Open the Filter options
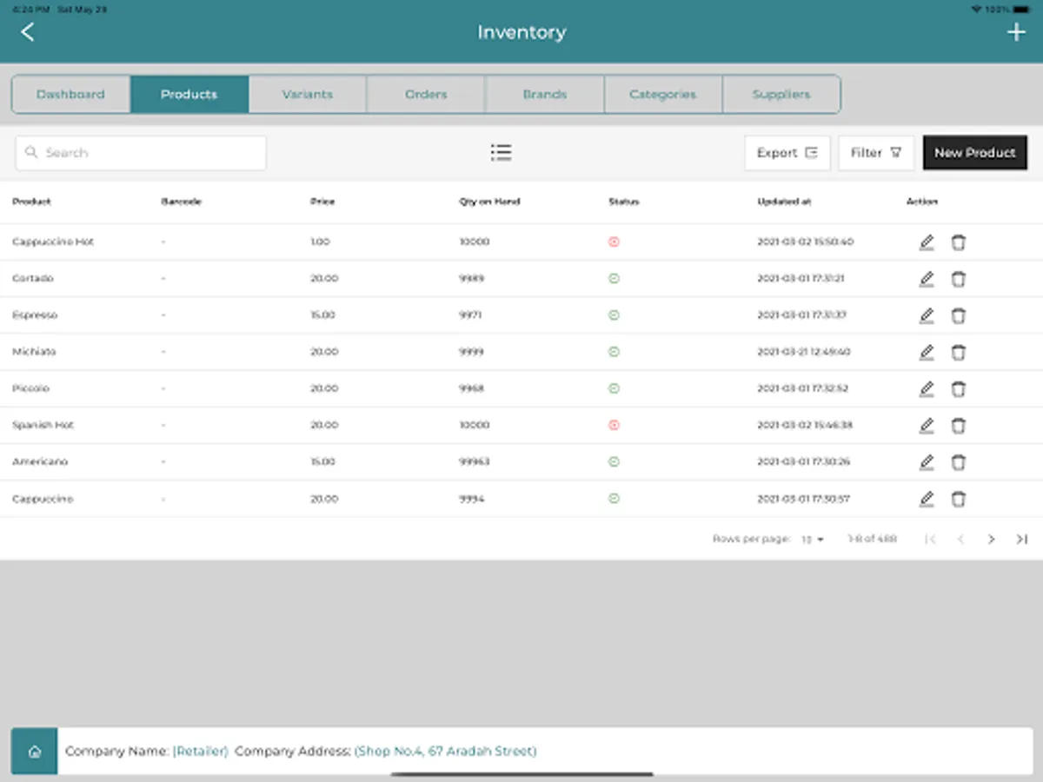This screenshot has height=782, width=1043. coord(876,153)
